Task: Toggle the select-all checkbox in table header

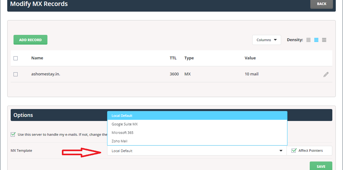Action: coord(16,58)
